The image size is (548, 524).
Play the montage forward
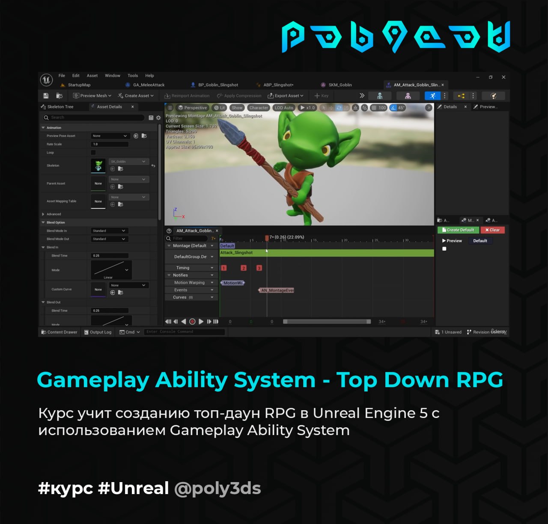tap(201, 322)
